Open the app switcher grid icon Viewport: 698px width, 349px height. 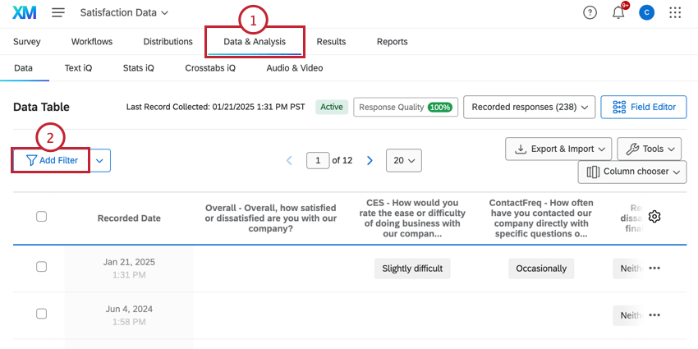click(x=675, y=13)
